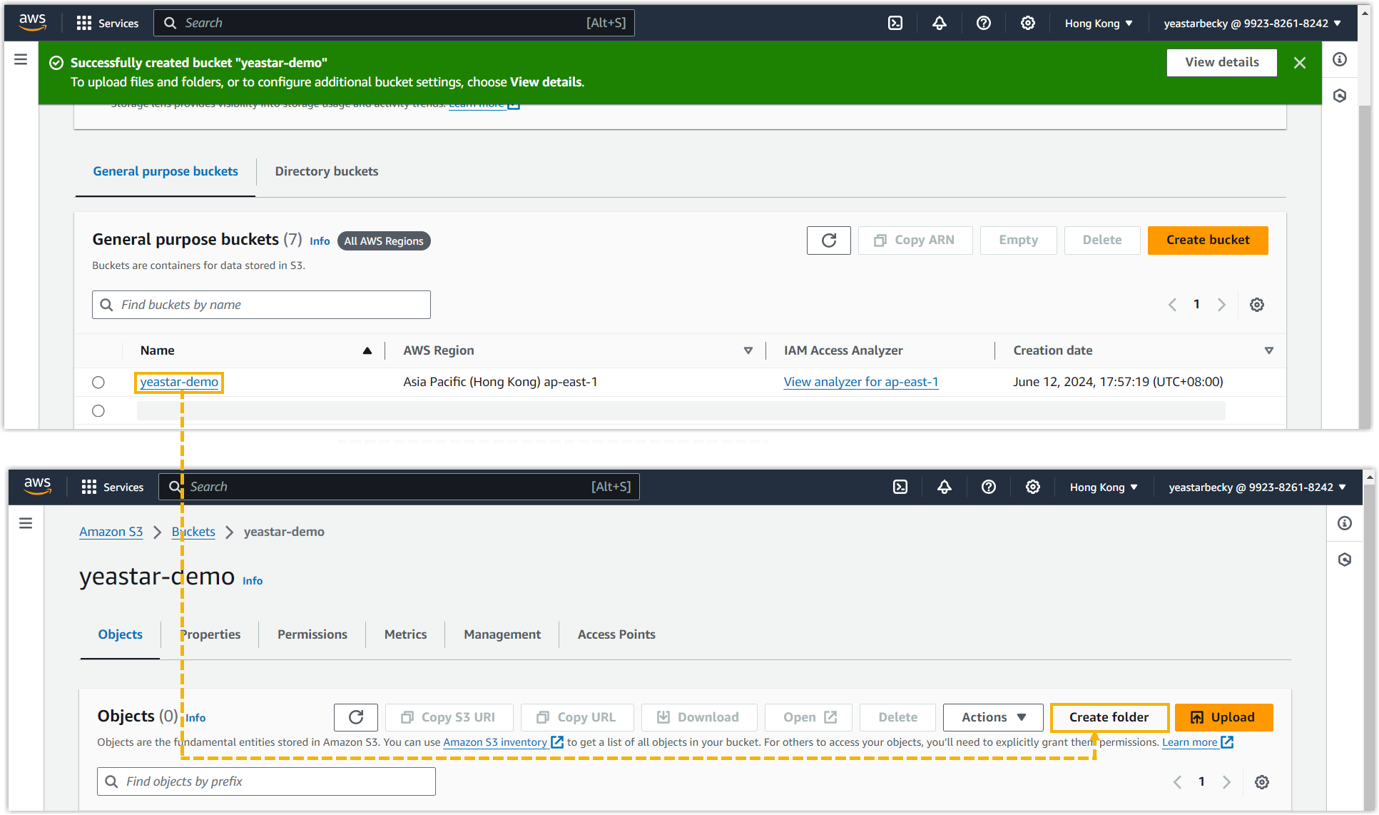
Task: Open bucket table preferences gear icon
Action: click(1256, 305)
